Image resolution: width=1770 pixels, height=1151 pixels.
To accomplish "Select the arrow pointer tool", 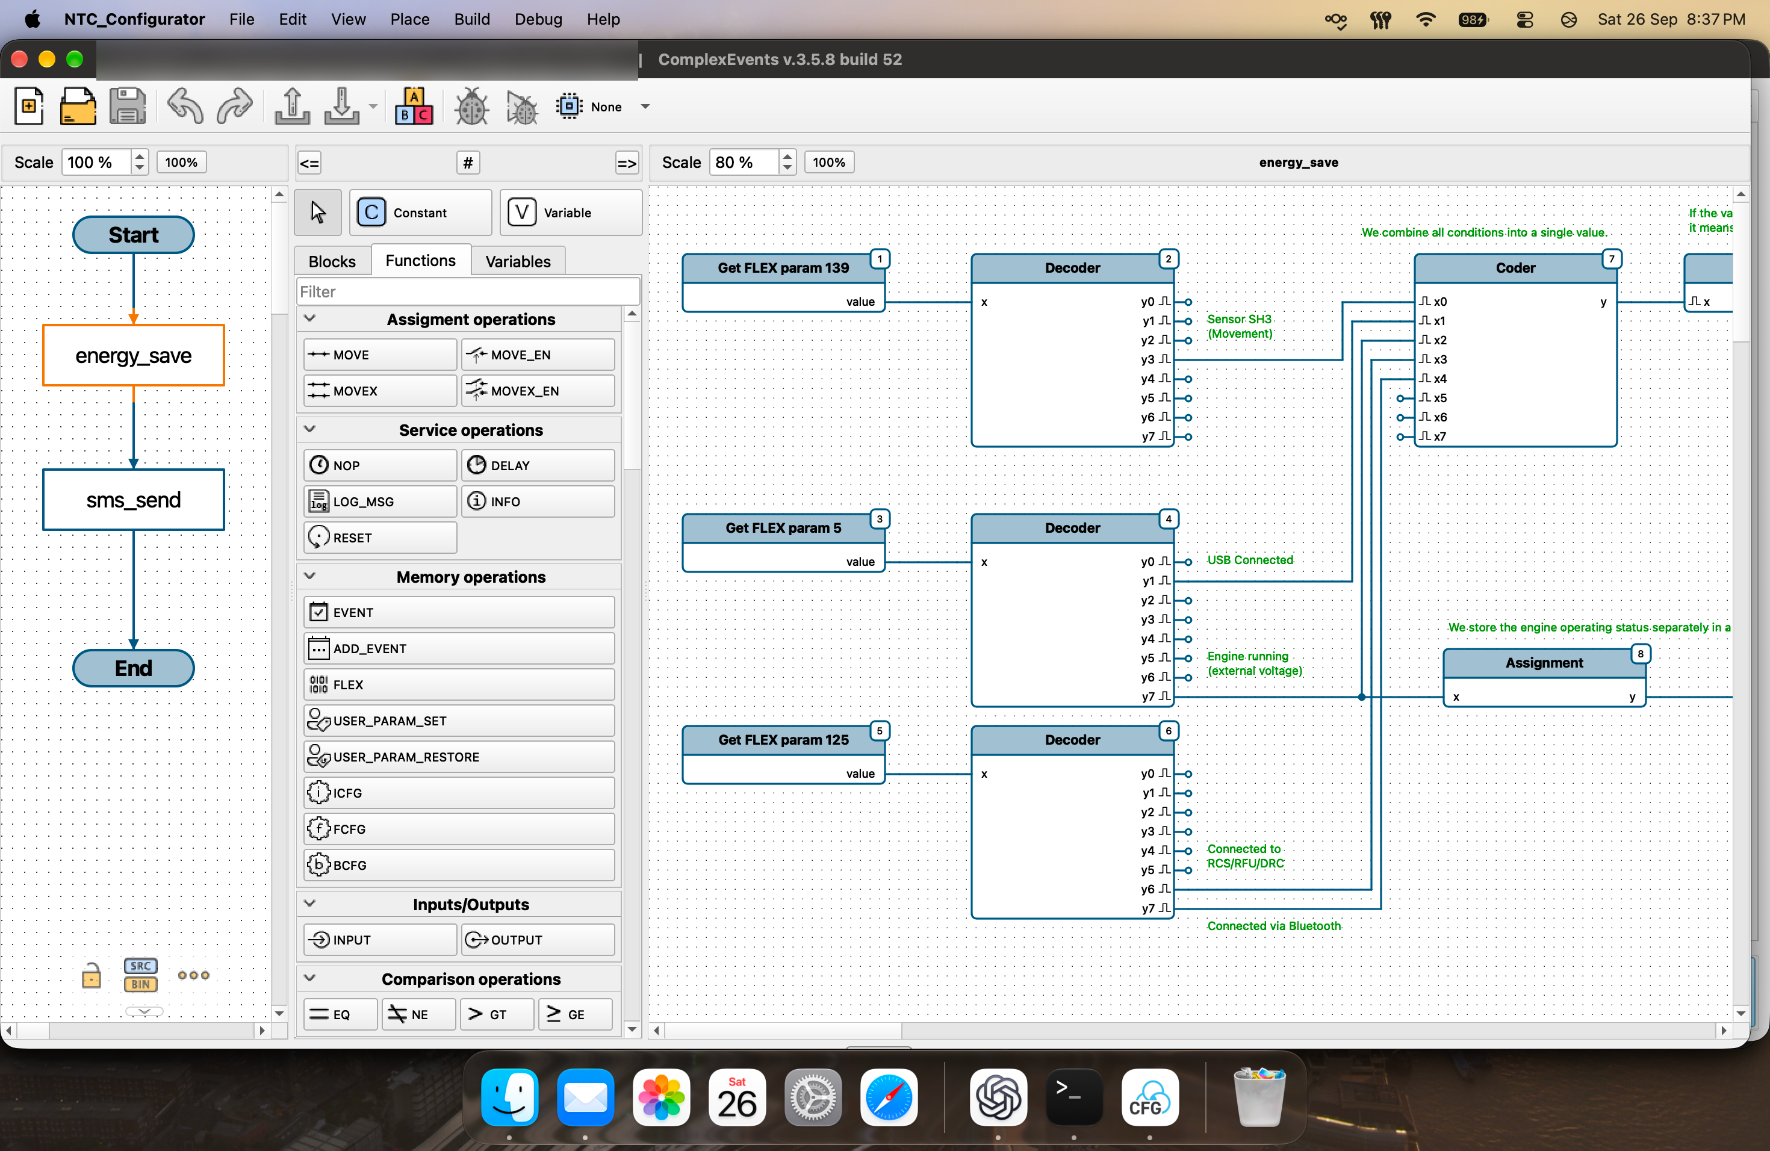I will [x=317, y=213].
